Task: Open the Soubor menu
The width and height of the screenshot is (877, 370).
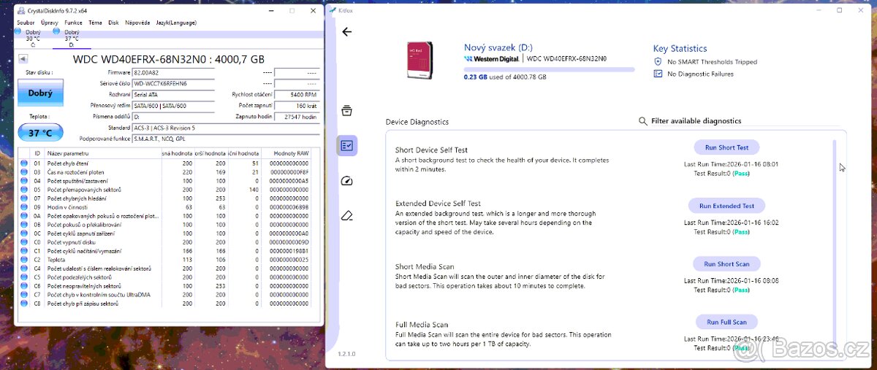Action: click(x=26, y=23)
